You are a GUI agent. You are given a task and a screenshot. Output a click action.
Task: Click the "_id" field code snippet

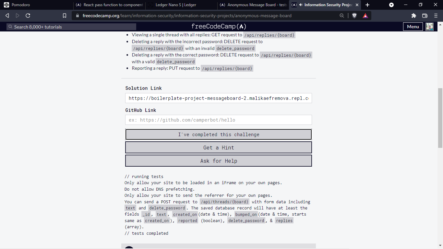tap(146, 214)
